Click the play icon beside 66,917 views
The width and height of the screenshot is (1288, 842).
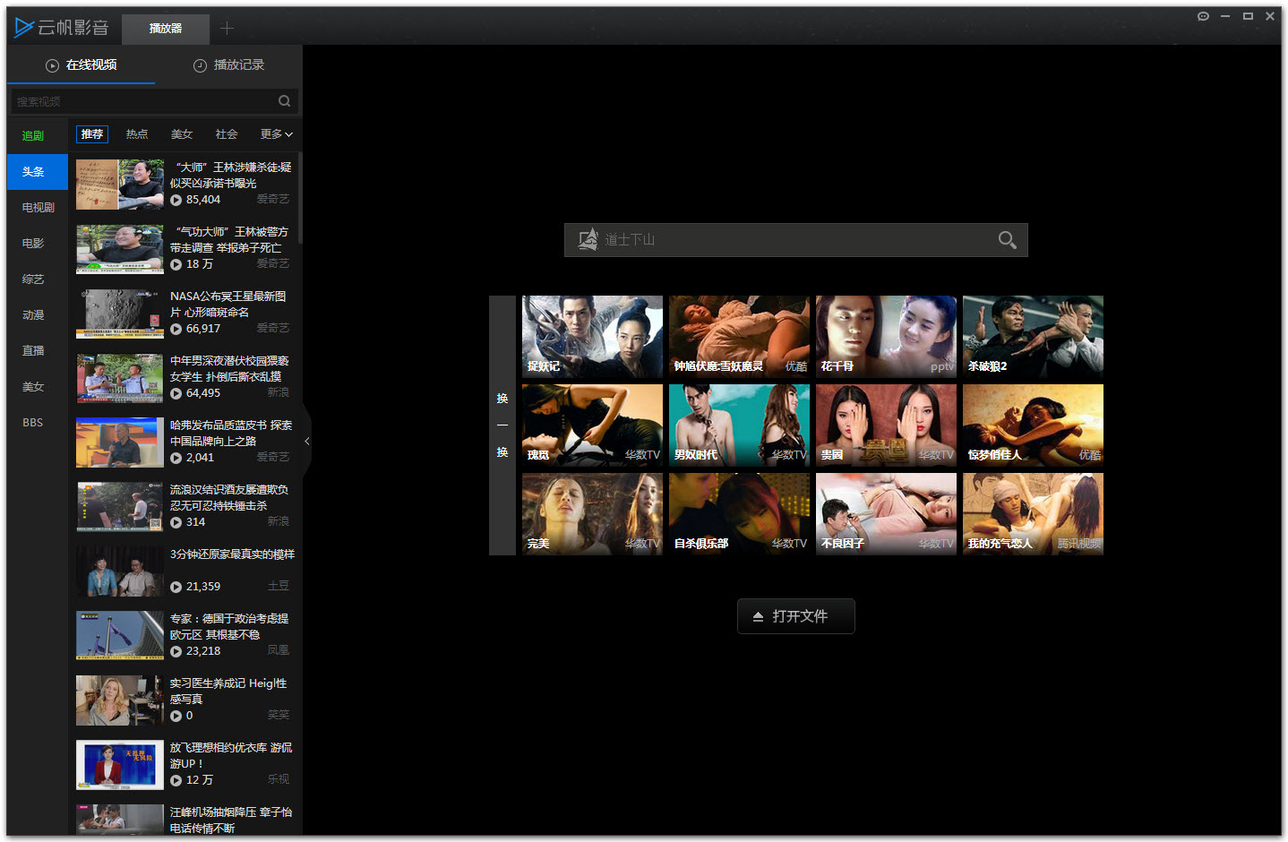[176, 329]
